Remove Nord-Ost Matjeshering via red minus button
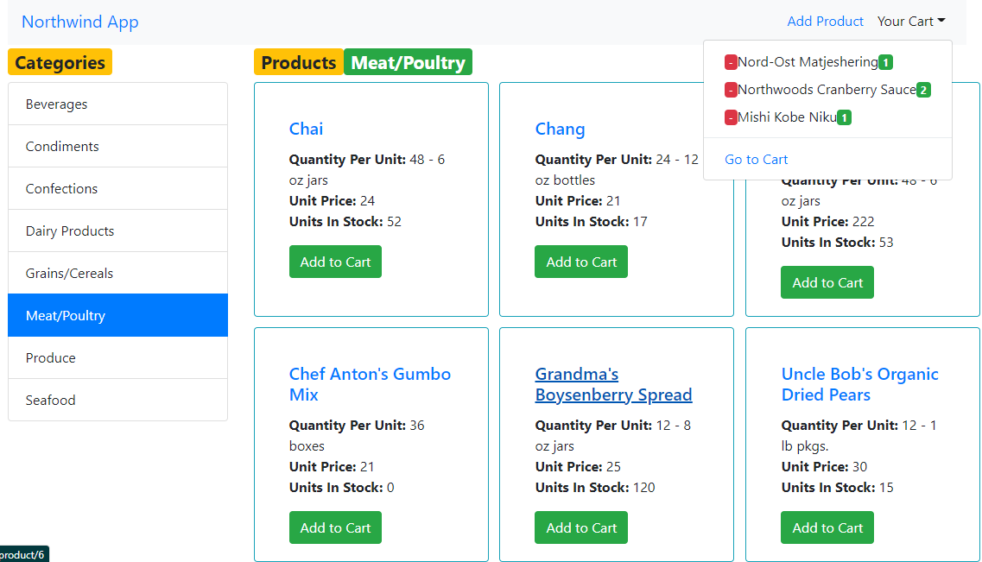Viewport: 982px width, 562px height. click(x=730, y=62)
